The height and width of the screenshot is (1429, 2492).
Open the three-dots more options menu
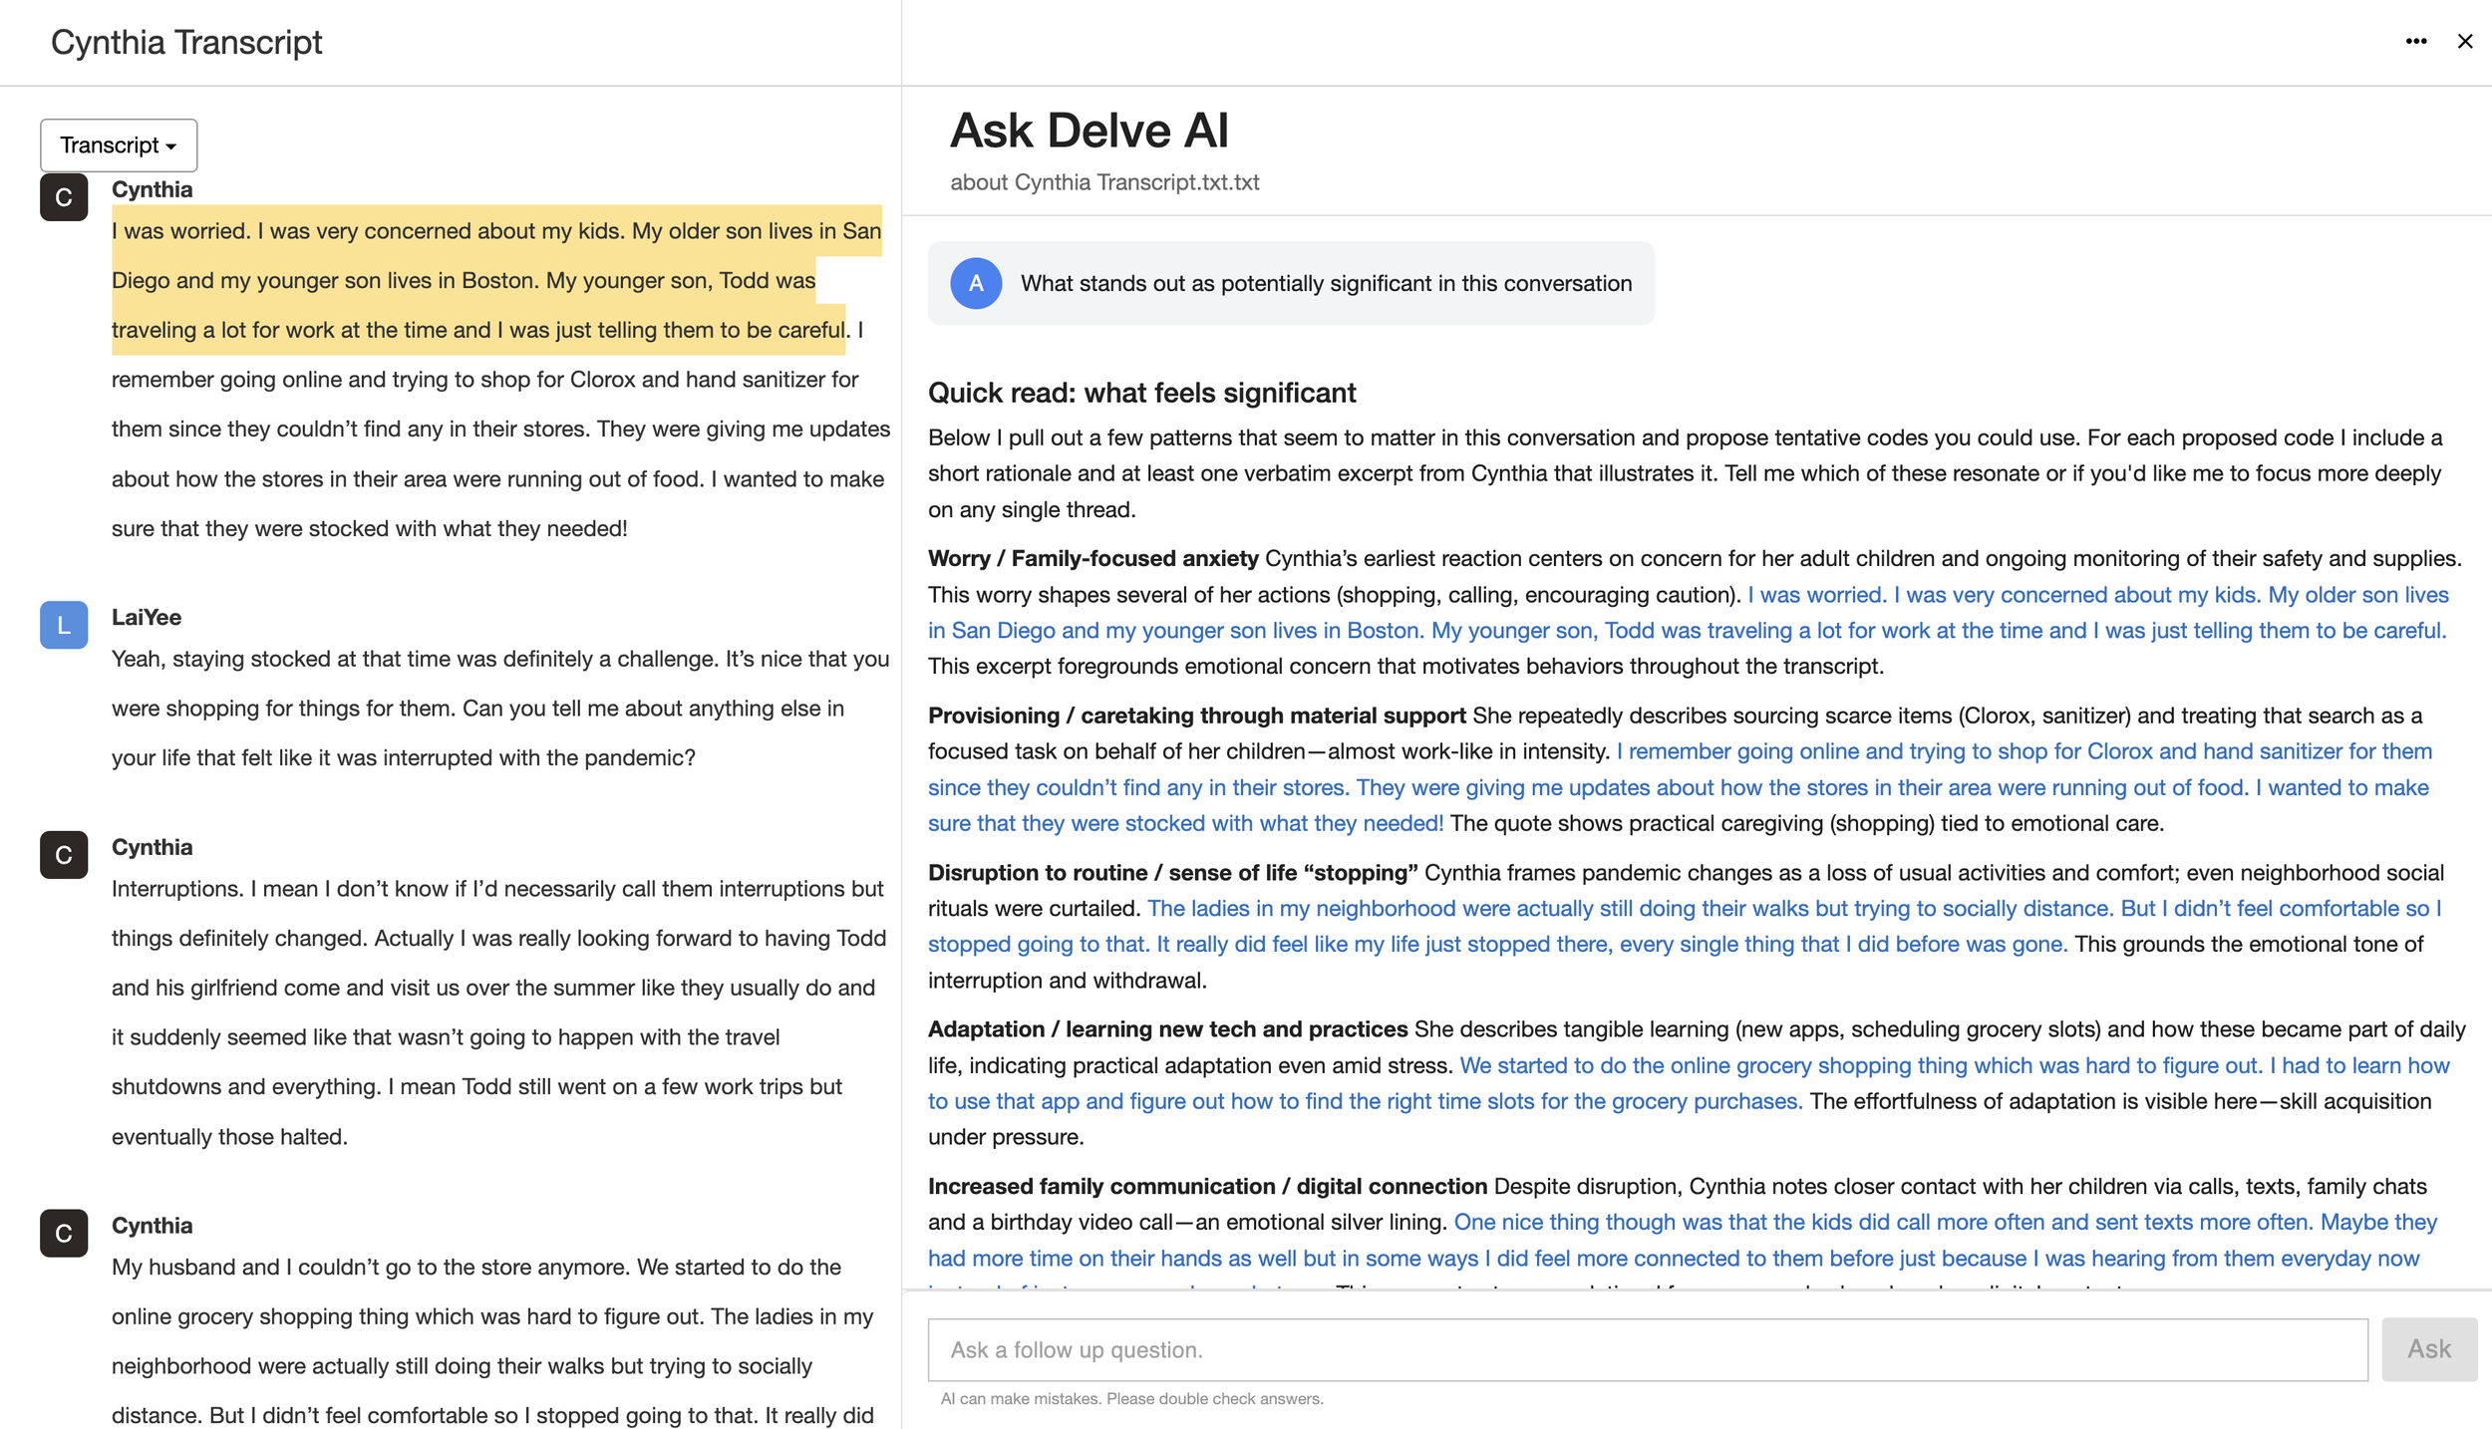tap(2415, 41)
